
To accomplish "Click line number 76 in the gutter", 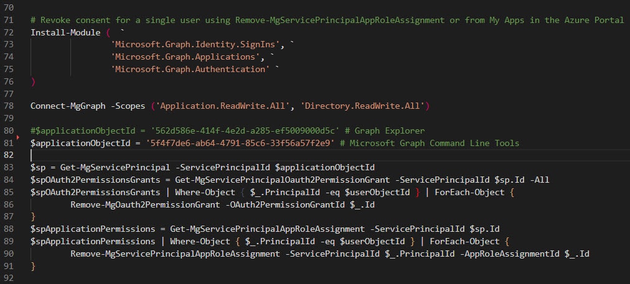I will [x=9, y=81].
